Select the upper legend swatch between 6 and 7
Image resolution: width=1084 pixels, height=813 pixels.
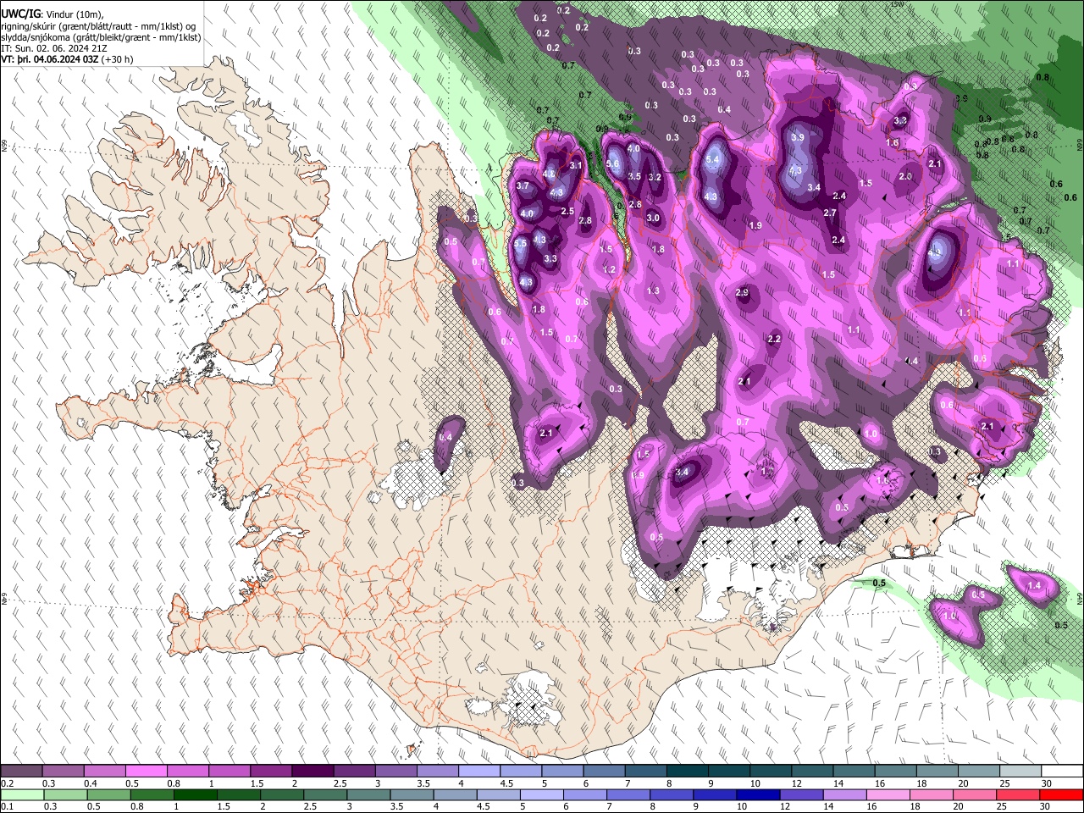pyautogui.click(x=603, y=772)
